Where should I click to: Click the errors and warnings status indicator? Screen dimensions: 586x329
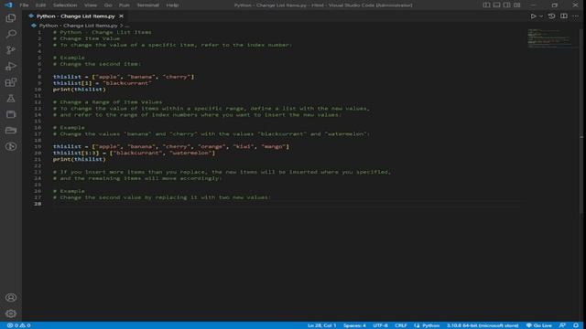[18, 325]
